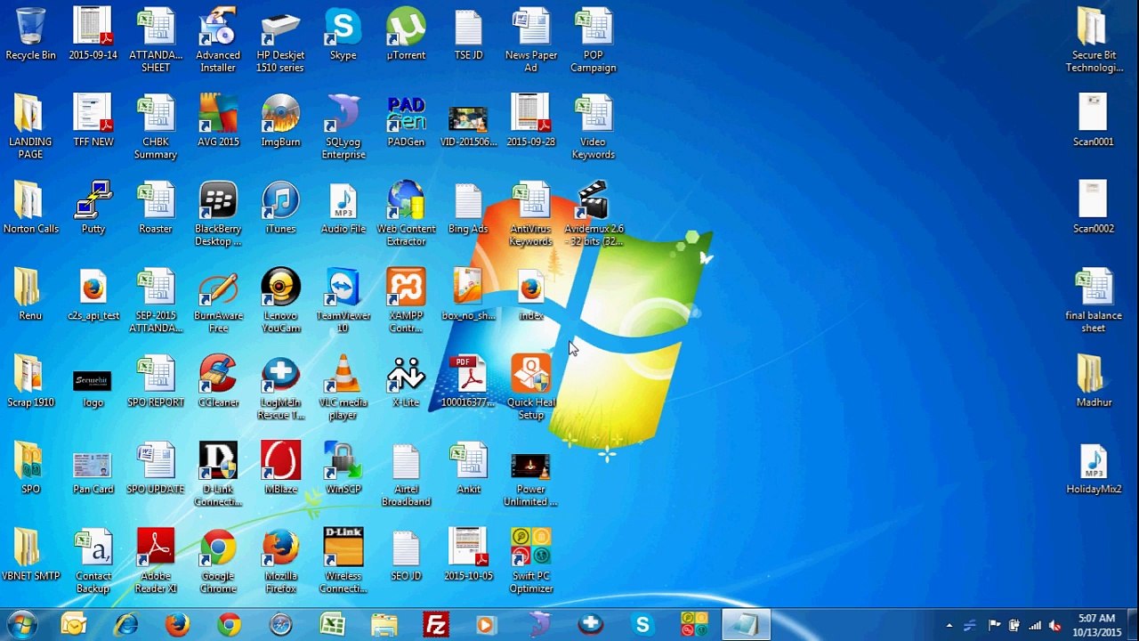Select the Web Content Extractor icon
1139x641 pixels.
tap(406, 214)
